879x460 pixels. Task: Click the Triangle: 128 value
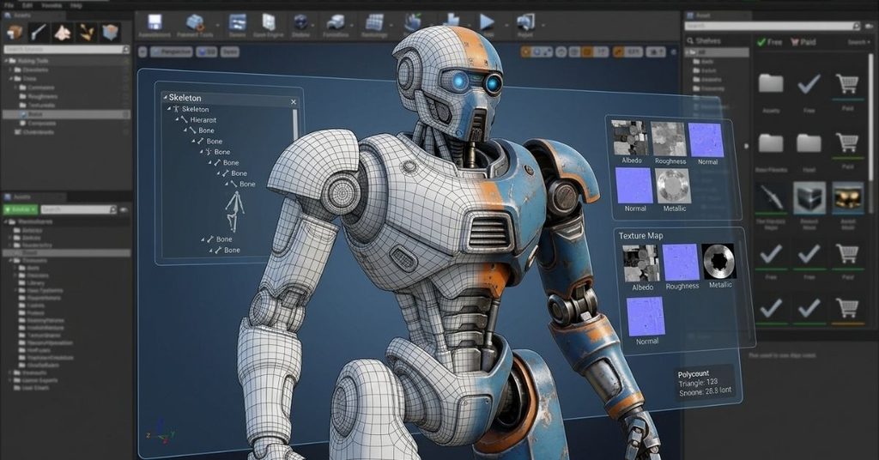(x=698, y=383)
